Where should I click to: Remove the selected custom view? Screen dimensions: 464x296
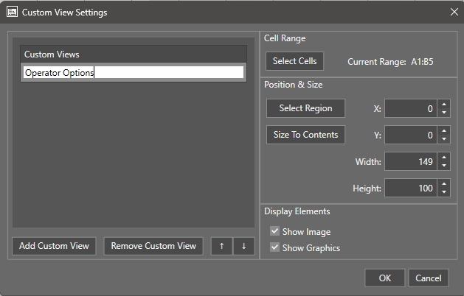pyautogui.click(x=153, y=246)
